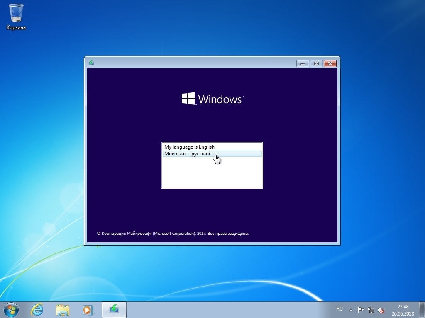The height and width of the screenshot is (318, 425).
Task: Activate the Windows setup taskbar button
Action: [114, 310]
